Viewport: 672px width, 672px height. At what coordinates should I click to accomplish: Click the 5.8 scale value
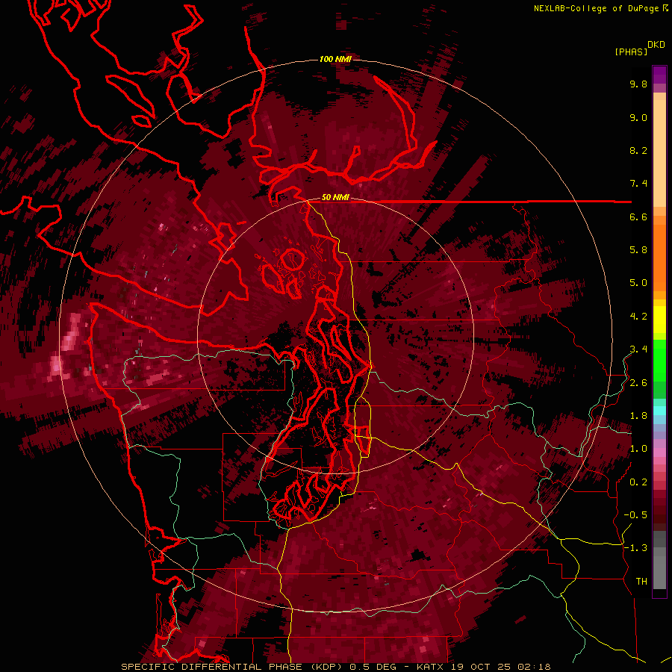pos(638,250)
